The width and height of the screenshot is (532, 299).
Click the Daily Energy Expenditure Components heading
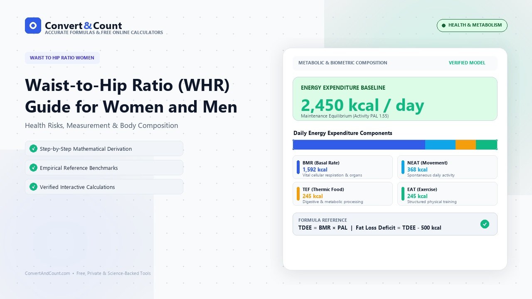point(343,133)
